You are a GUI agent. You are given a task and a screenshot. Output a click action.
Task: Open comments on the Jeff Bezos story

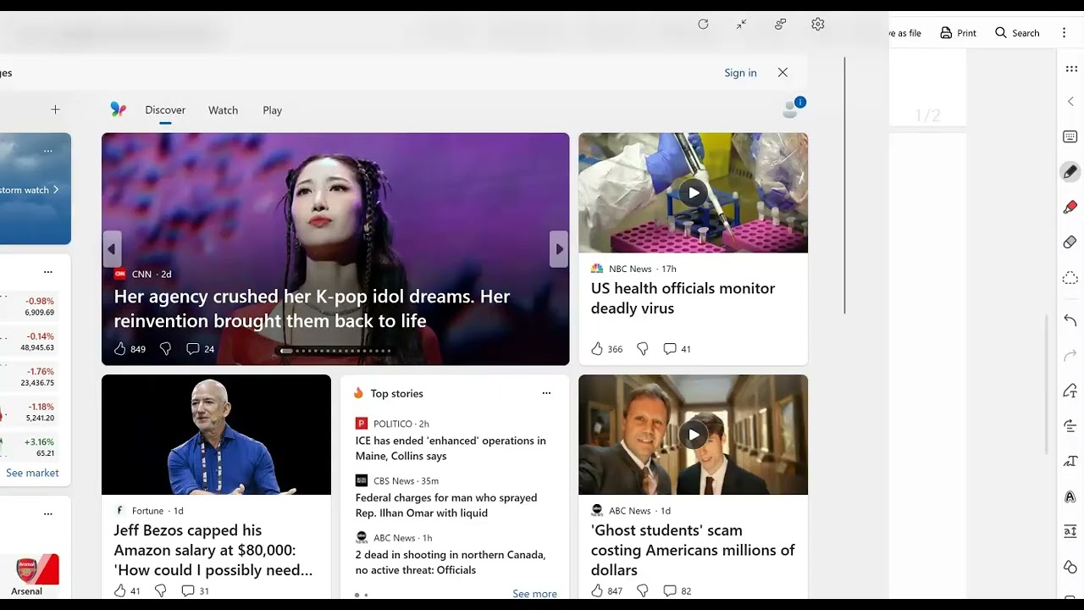click(195, 591)
